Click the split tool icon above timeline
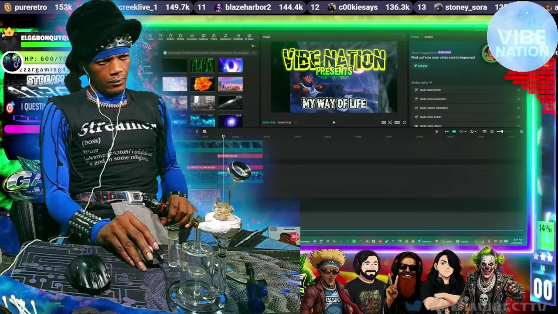The width and height of the screenshot is (558, 314). (197, 131)
